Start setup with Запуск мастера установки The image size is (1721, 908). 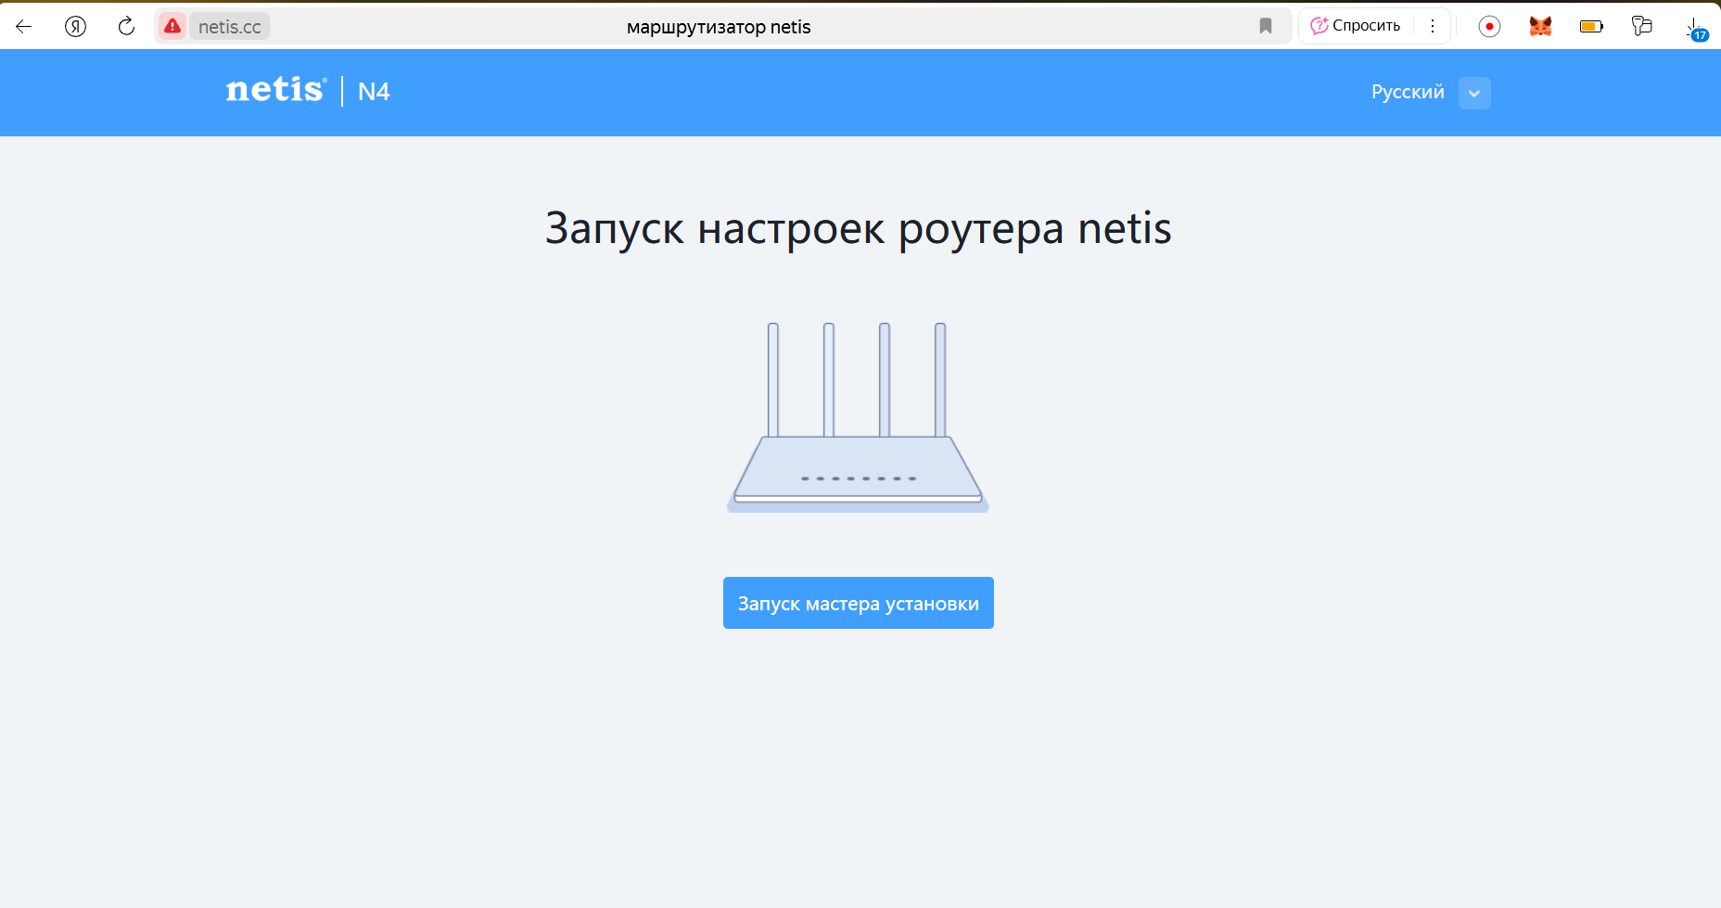point(859,603)
